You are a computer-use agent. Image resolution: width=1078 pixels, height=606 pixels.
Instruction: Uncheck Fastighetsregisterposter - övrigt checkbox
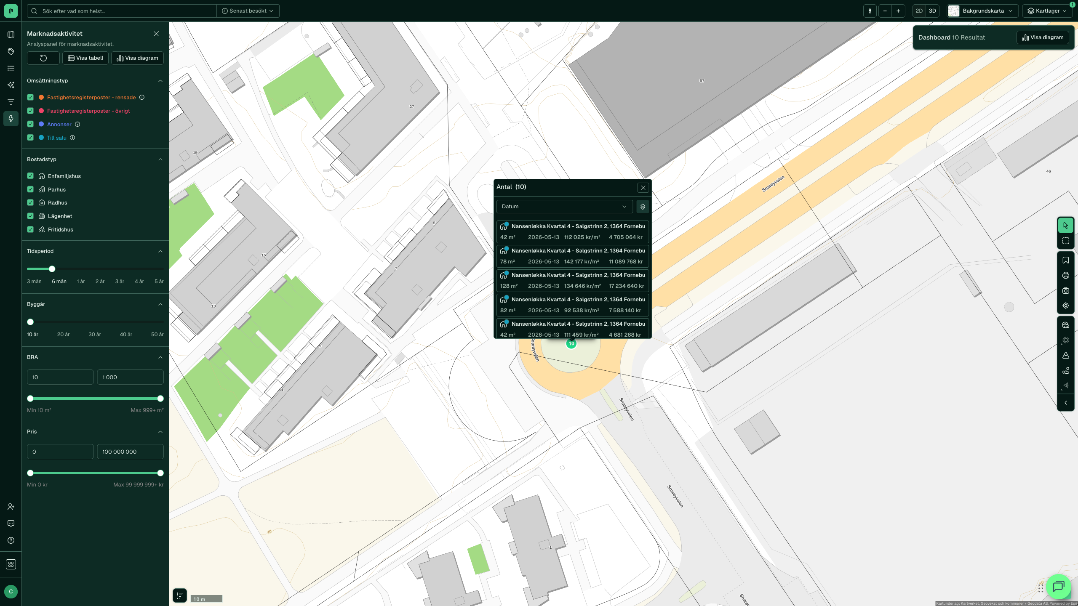click(30, 111)
